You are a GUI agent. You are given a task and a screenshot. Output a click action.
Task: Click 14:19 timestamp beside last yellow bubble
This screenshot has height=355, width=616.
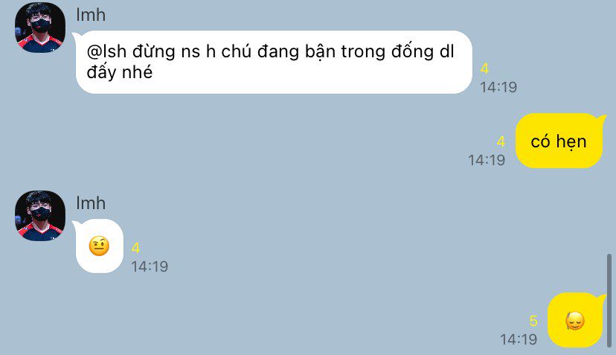point(519,339)
